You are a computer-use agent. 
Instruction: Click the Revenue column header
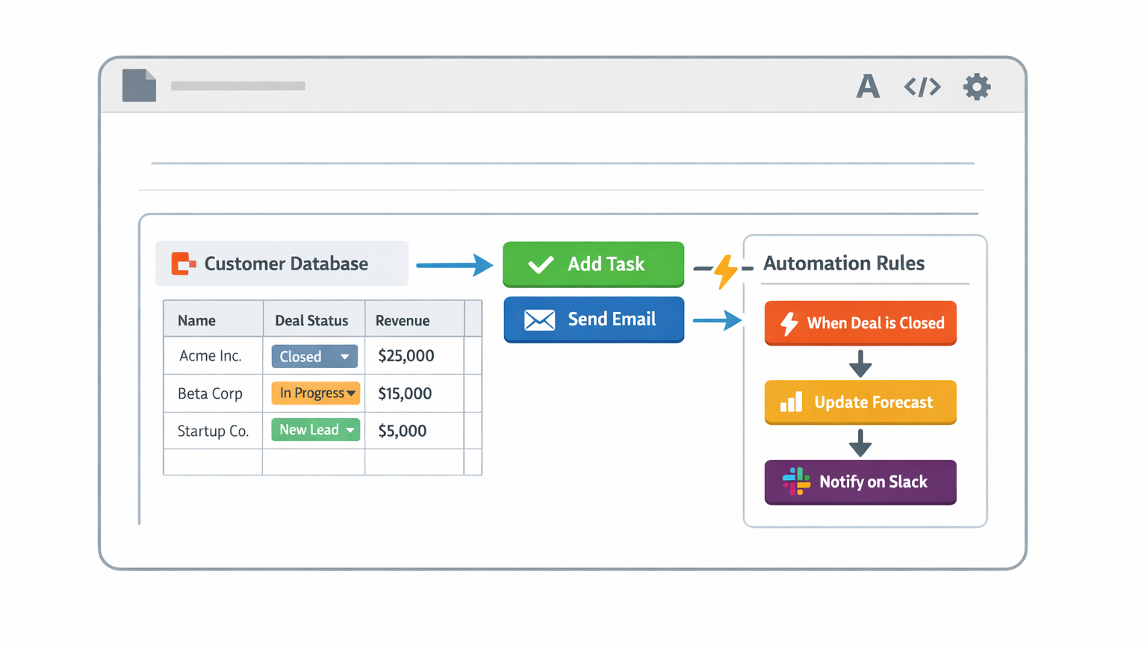click(402, 320)
